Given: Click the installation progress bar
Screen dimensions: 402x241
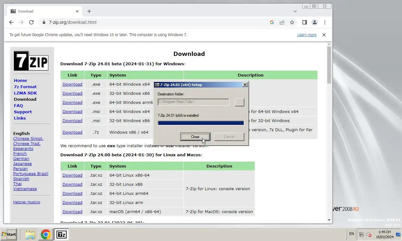Looking at the screenshot, I should click(201, 123).
